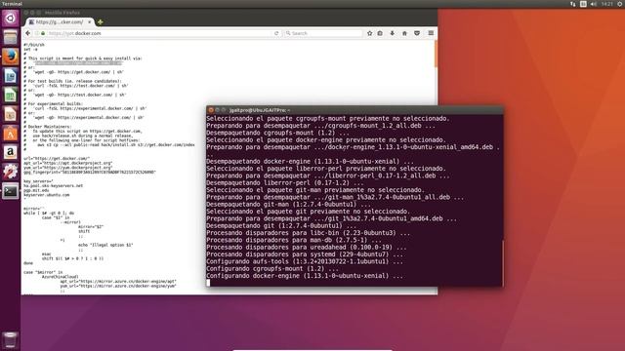Click 'Configurando aufs-tools' terminal line
This screenshot has width=625, height=351.
click(x=305, y=261)
